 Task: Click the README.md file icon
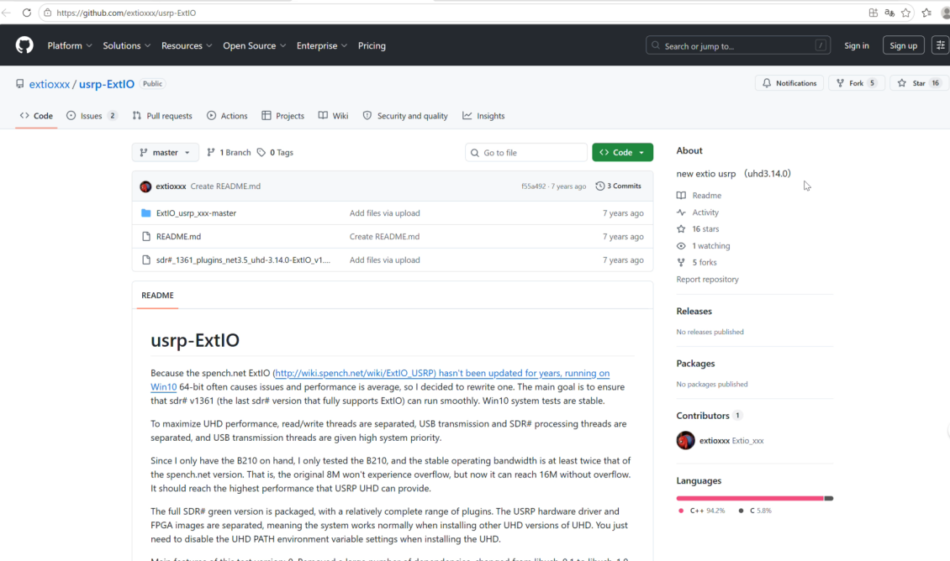146,237
